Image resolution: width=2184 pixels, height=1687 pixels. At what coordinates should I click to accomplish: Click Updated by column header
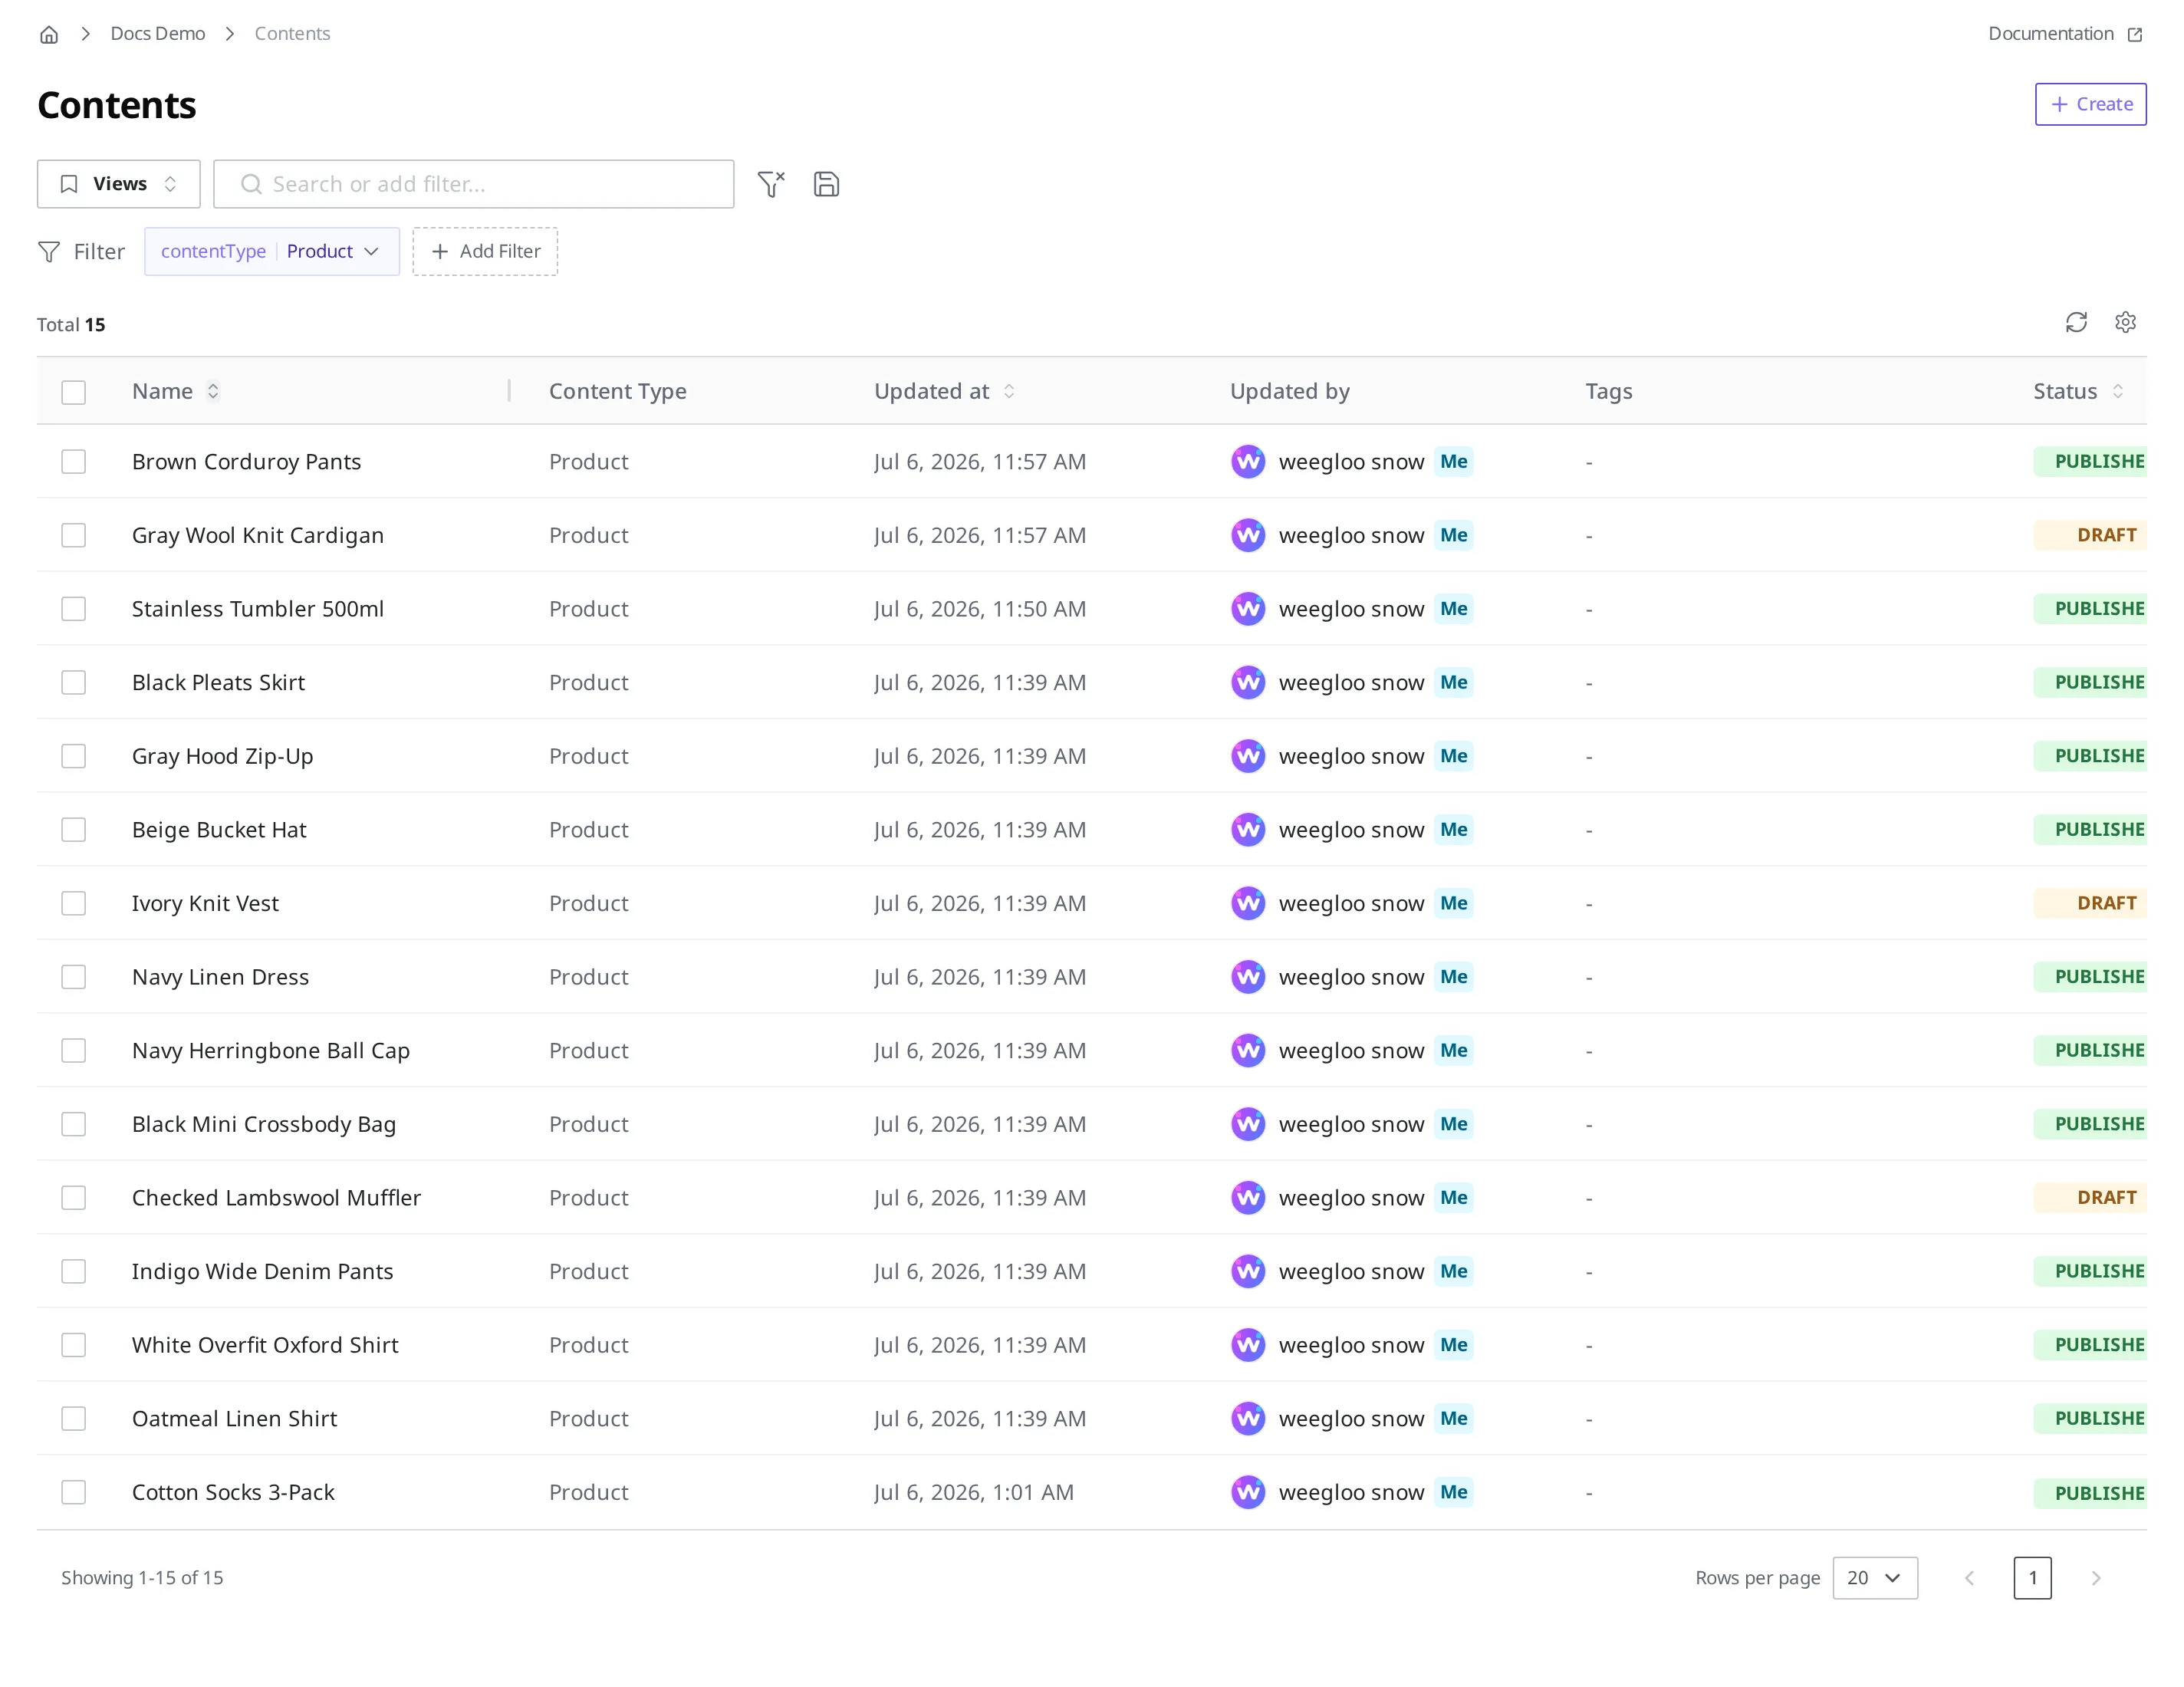(1290, 391)
